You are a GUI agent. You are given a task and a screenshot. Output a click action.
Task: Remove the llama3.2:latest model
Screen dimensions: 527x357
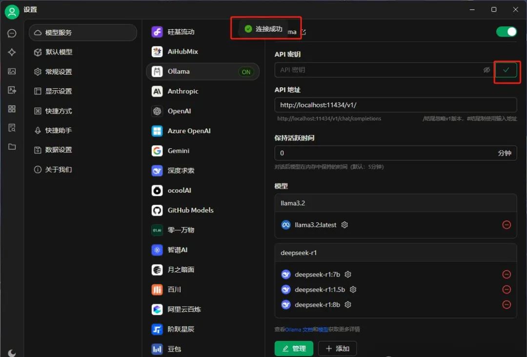pos(507,225)
